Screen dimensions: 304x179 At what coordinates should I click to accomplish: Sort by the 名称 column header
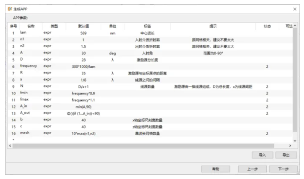[x=31, y=26]
